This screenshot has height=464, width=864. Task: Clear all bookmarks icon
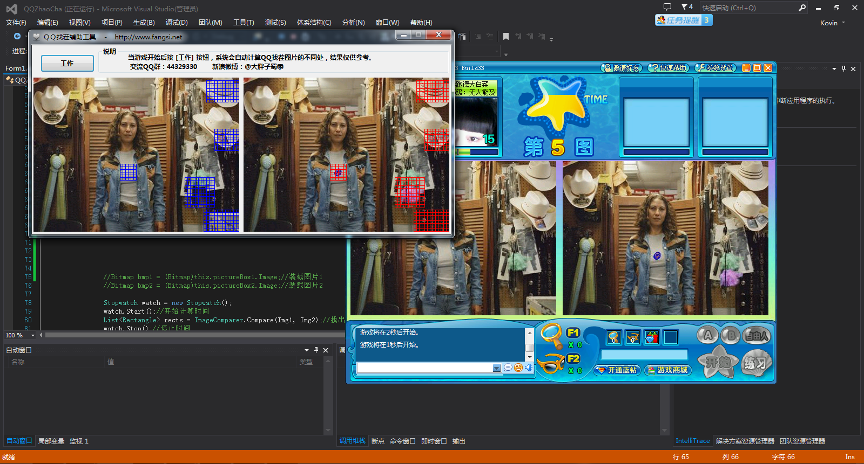click(542, 37)
